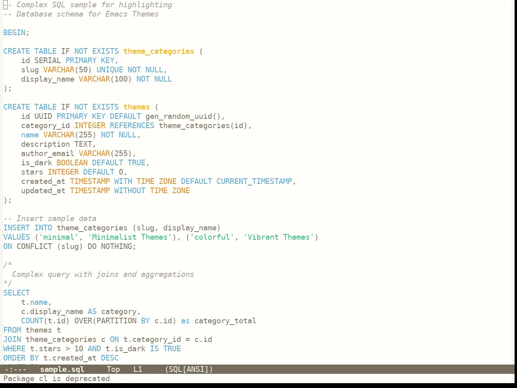The width and height of the screenshot is (517, 388).
Task: Click ORDER BY t.created_at DESC line
Action: (61, 358)
